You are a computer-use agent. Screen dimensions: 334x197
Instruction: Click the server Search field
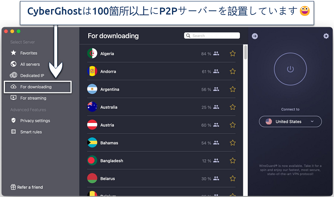tap(212, 36)
